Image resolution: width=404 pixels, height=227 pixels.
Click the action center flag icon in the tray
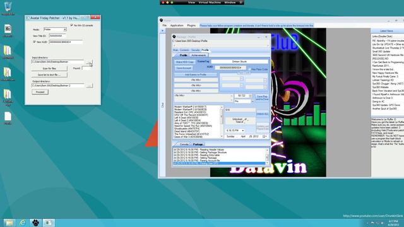[x=372, y=223]
